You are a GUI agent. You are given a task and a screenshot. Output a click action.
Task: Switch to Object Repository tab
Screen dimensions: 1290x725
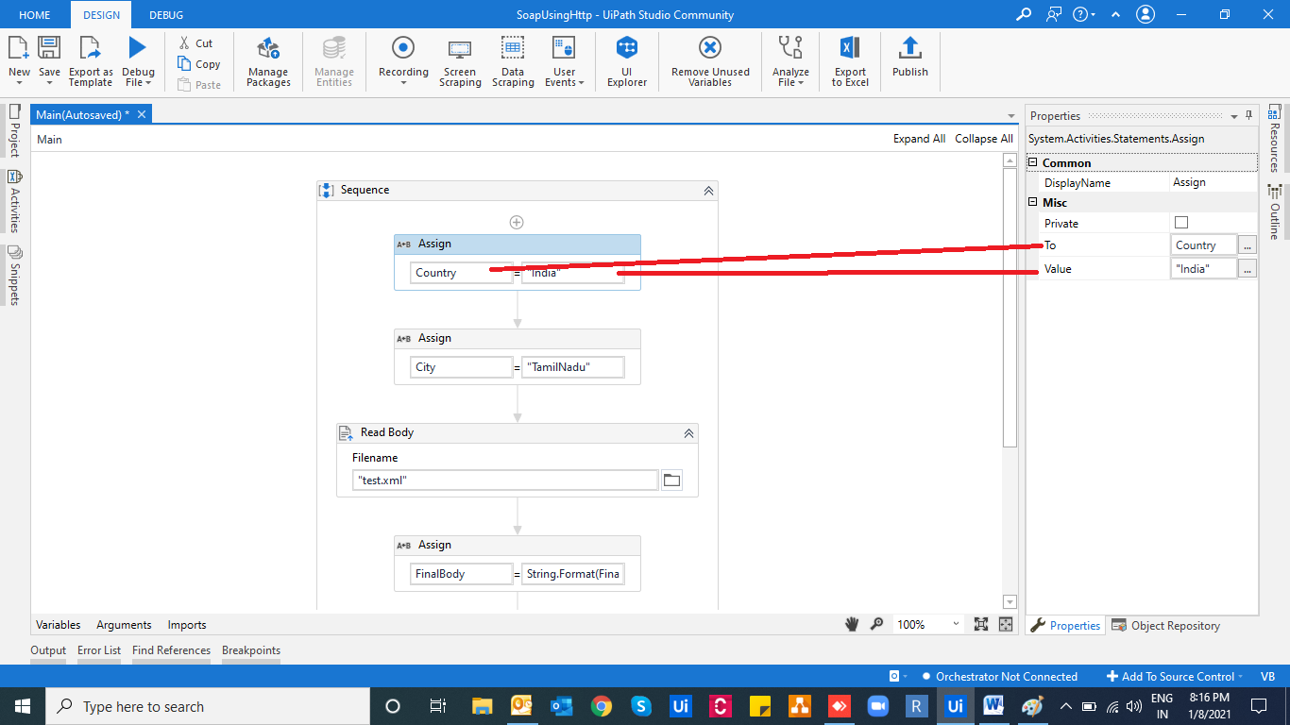pyautogui.click(x=1166, y=625)
